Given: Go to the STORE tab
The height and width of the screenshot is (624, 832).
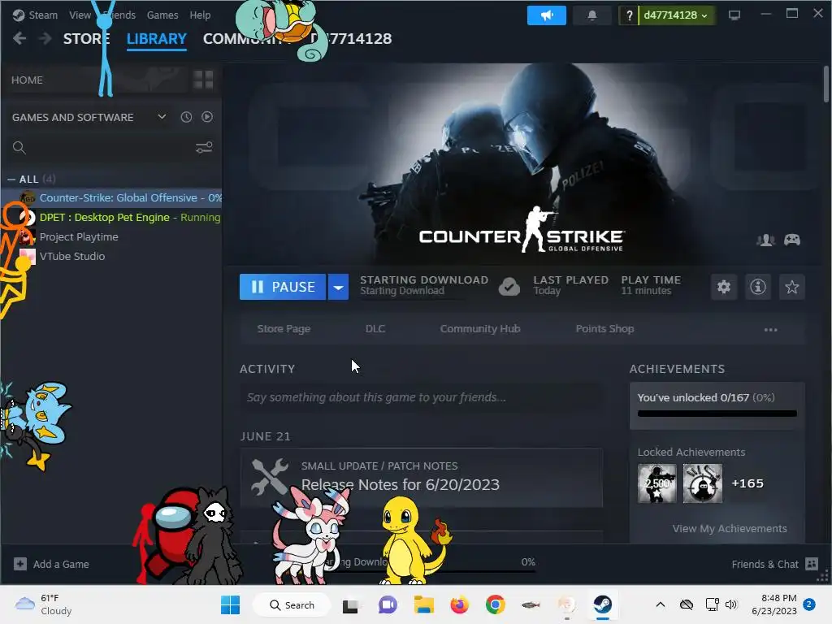Looking at the screenshot, I should coord(86,39).
